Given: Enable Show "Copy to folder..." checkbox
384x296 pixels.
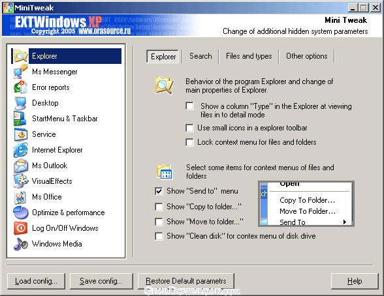Looking at the screenshot, I should click(x=159, y=207).
